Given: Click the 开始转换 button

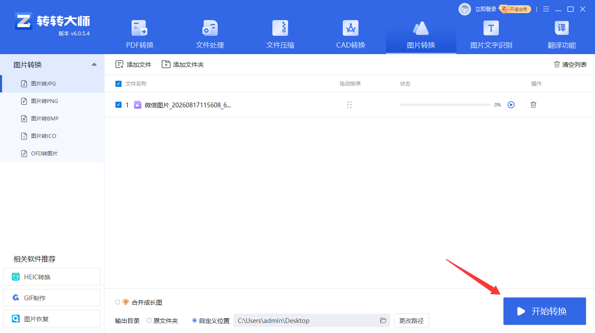Looking at the screenshot, I should [x=545, y=311].
